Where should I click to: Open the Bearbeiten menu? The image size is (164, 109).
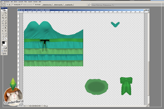pyautogui.click(x=7, y=2)
